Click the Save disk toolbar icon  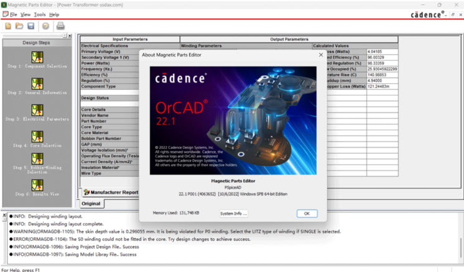click(30, 26)
